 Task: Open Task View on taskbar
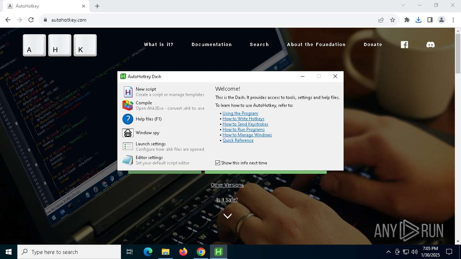[x=130, y=252]
